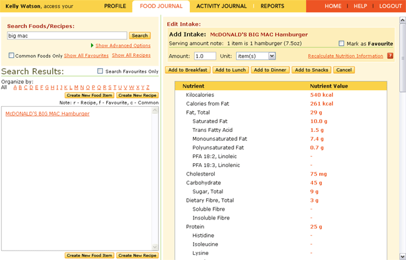406x260 pixels.
Task: Open the PROFILE tab
Action: pyautogui.click(x=115, y=6)
